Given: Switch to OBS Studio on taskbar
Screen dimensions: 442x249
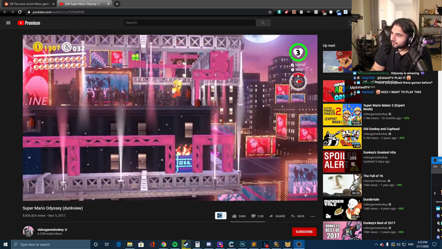Looking at the screenshot, I should [299, 244].
